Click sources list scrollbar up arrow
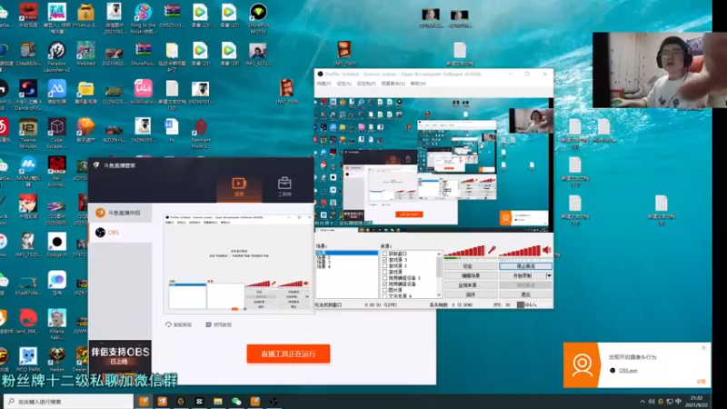The image size is (727, 409). coord(439,254)
